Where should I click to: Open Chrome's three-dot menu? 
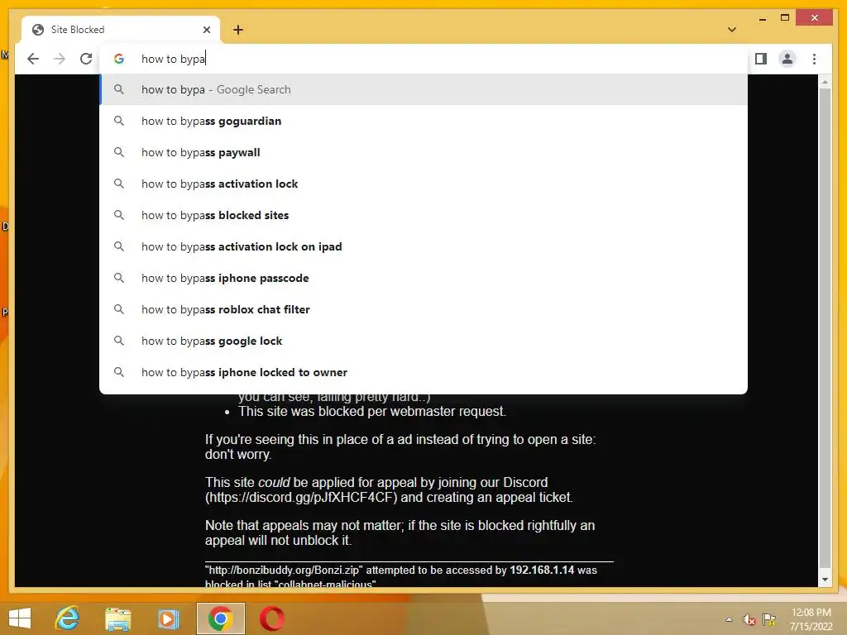coord(814,59)
